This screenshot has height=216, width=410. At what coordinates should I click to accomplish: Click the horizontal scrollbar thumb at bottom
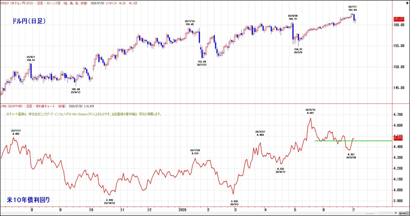click(370, 214)
